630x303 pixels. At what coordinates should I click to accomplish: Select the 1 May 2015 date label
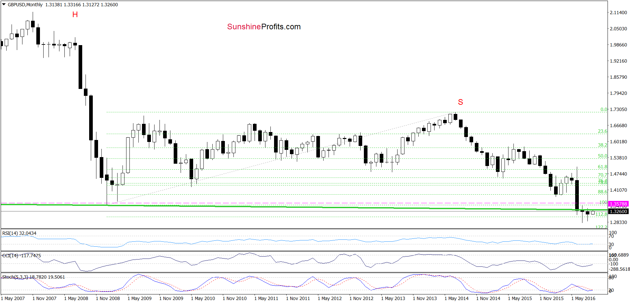(x=520, y=298)
